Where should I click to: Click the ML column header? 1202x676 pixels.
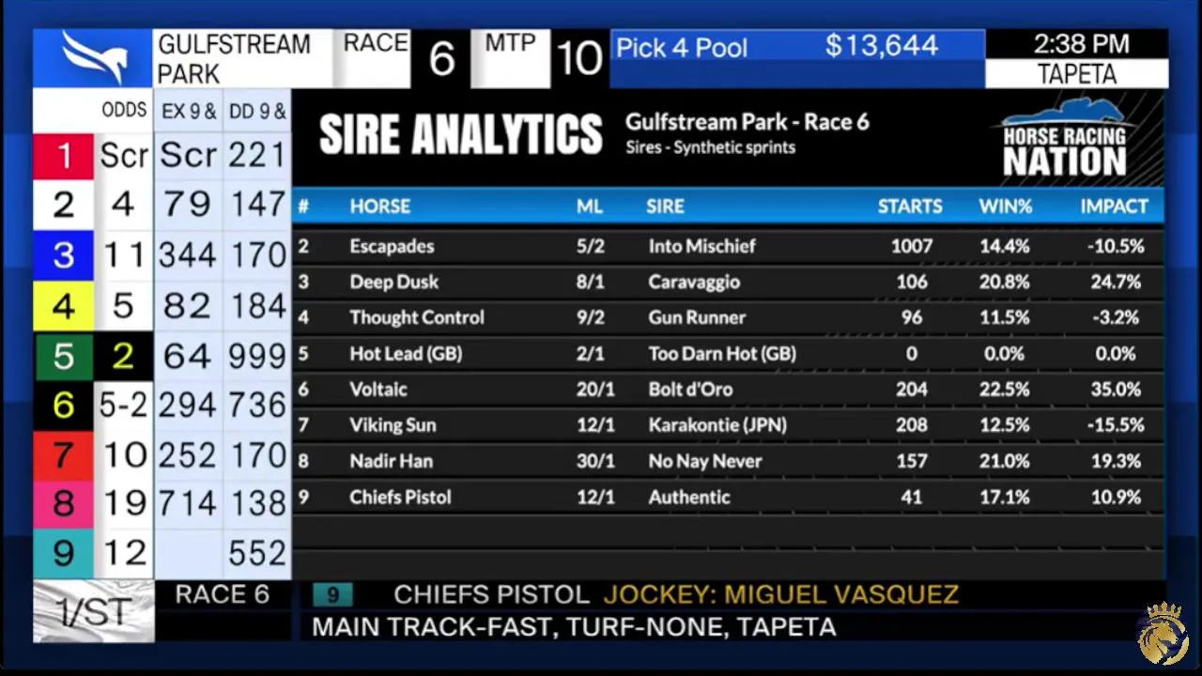pos(590,207)
